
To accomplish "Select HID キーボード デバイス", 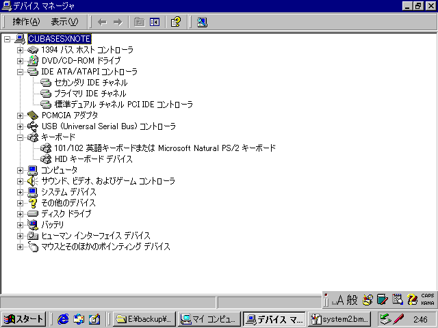I will pos(93,159).
